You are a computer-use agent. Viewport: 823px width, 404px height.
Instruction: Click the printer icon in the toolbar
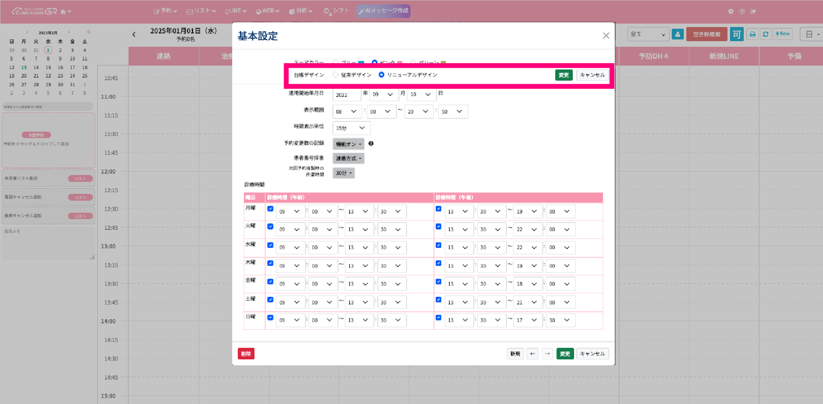(x=752, y=34)
